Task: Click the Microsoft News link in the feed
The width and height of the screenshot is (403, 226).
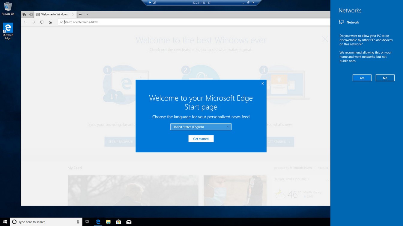Action: coord(301,168)
